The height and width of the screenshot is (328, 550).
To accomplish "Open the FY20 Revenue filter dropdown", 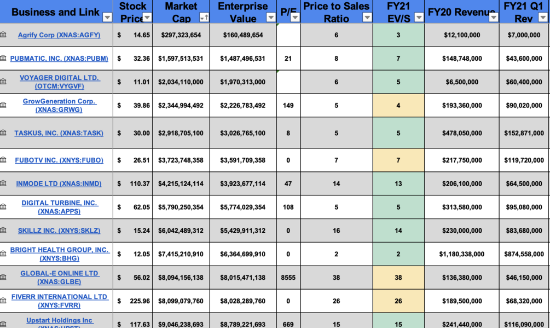I will pos(494,17).
